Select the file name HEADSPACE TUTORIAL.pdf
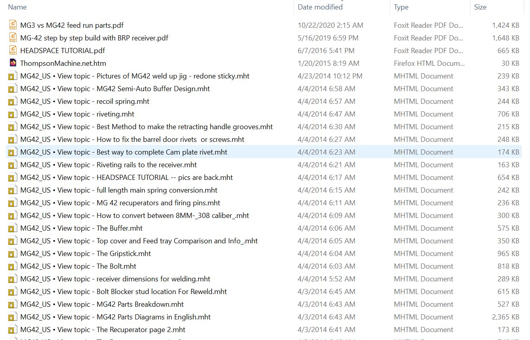 [63, 50]
